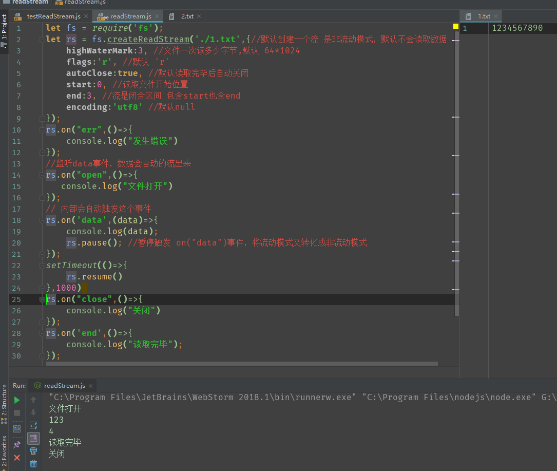Click the readStream.js breadcrumb at top
This screenshot has width=557, height=471.
[81, 3]
